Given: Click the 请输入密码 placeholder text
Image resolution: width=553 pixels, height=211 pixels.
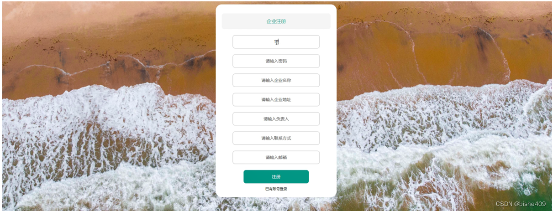Looking at the screenshot, I should (276, 61).
